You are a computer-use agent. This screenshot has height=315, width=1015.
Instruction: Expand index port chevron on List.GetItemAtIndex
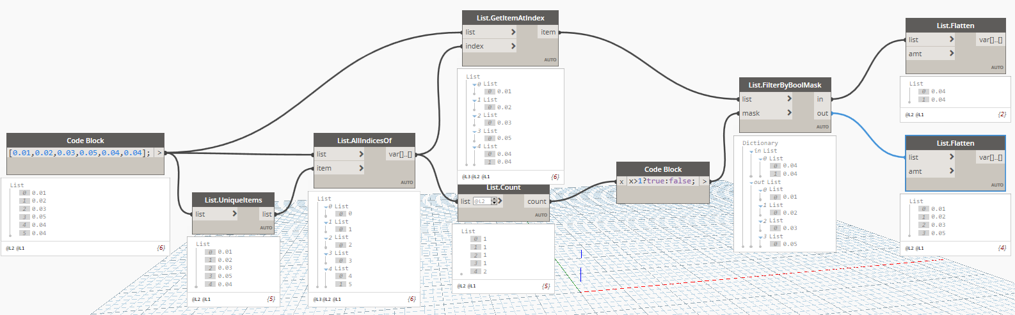513,46
